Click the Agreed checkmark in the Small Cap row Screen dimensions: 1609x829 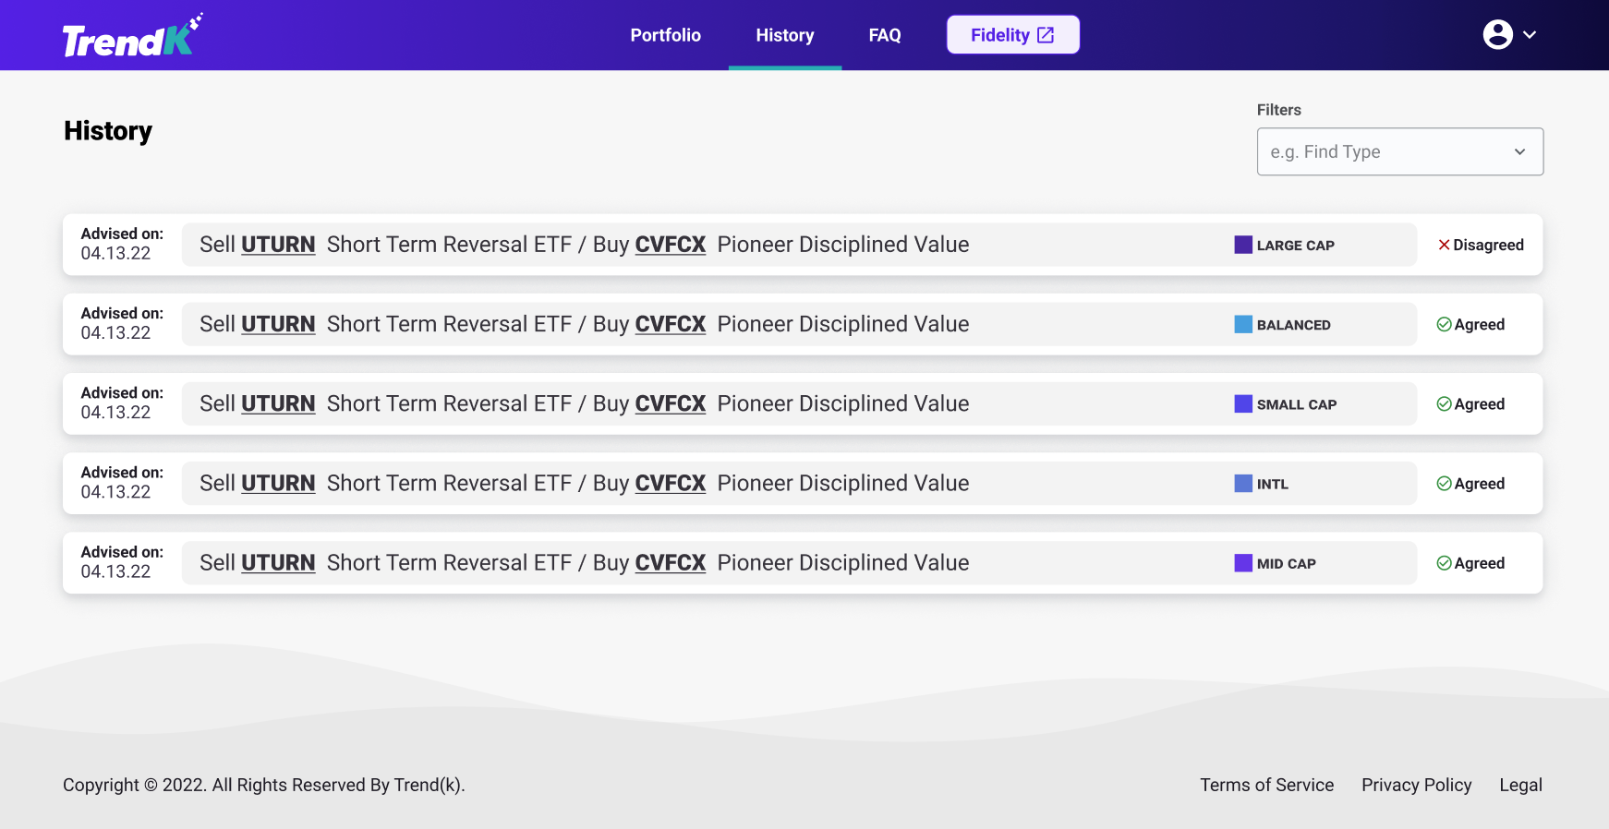pyautogui.click(x=1444, y=403)
